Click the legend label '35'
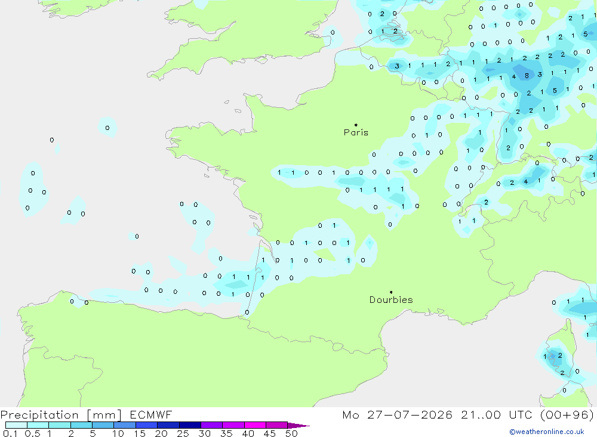This screenshot has width=597, height=437. click(226, 433)
